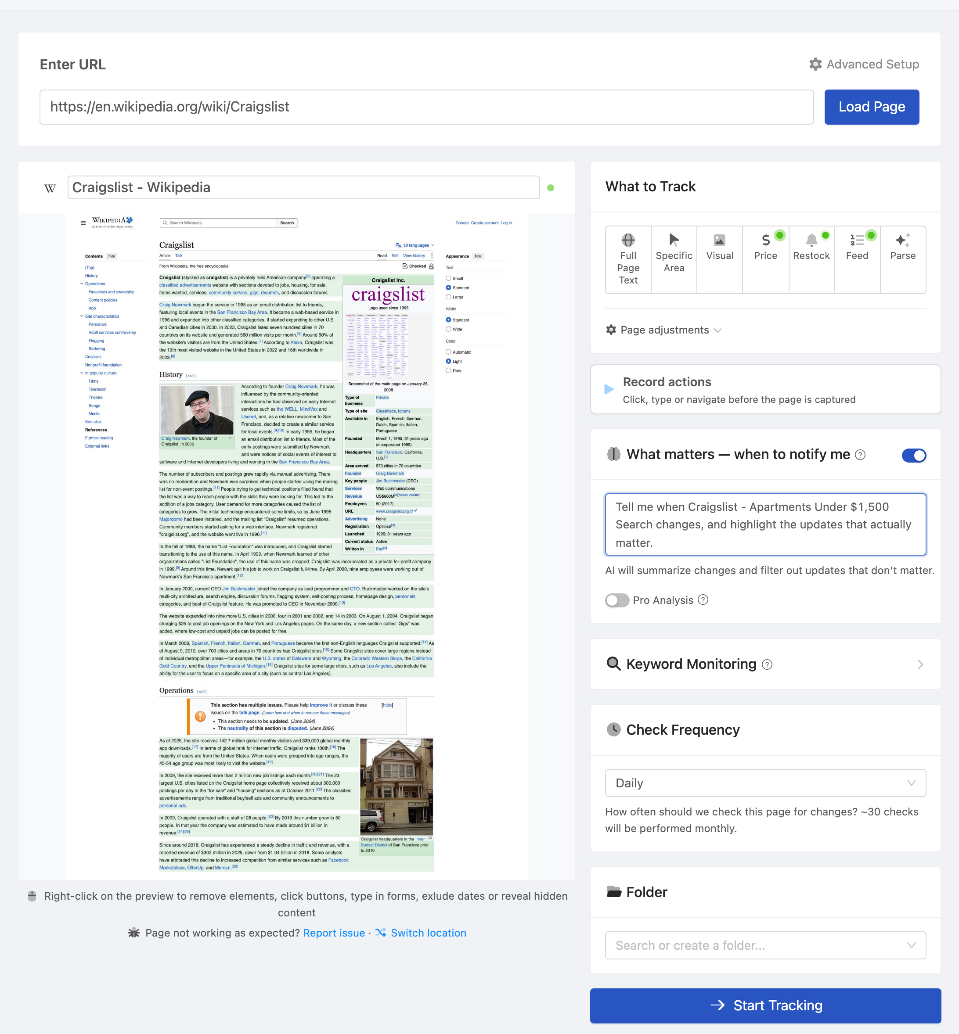Image resolution: width=959 pixels, height=1034 pixels.
Task: Select Price tracking mode
Action: point(765,259)
